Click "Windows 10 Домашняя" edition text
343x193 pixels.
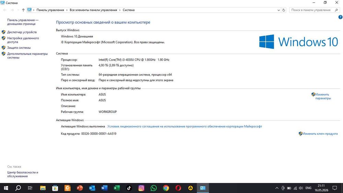[77, 36]
